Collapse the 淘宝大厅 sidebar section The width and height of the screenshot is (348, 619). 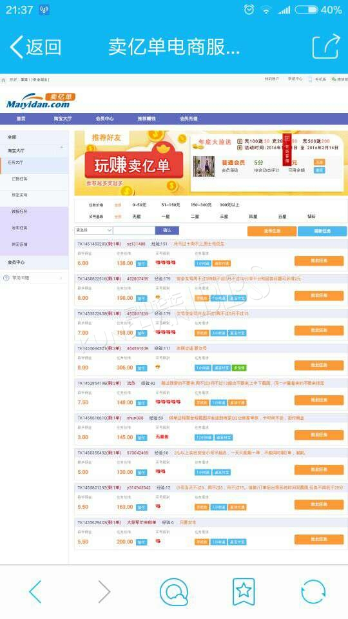(62, 147)
